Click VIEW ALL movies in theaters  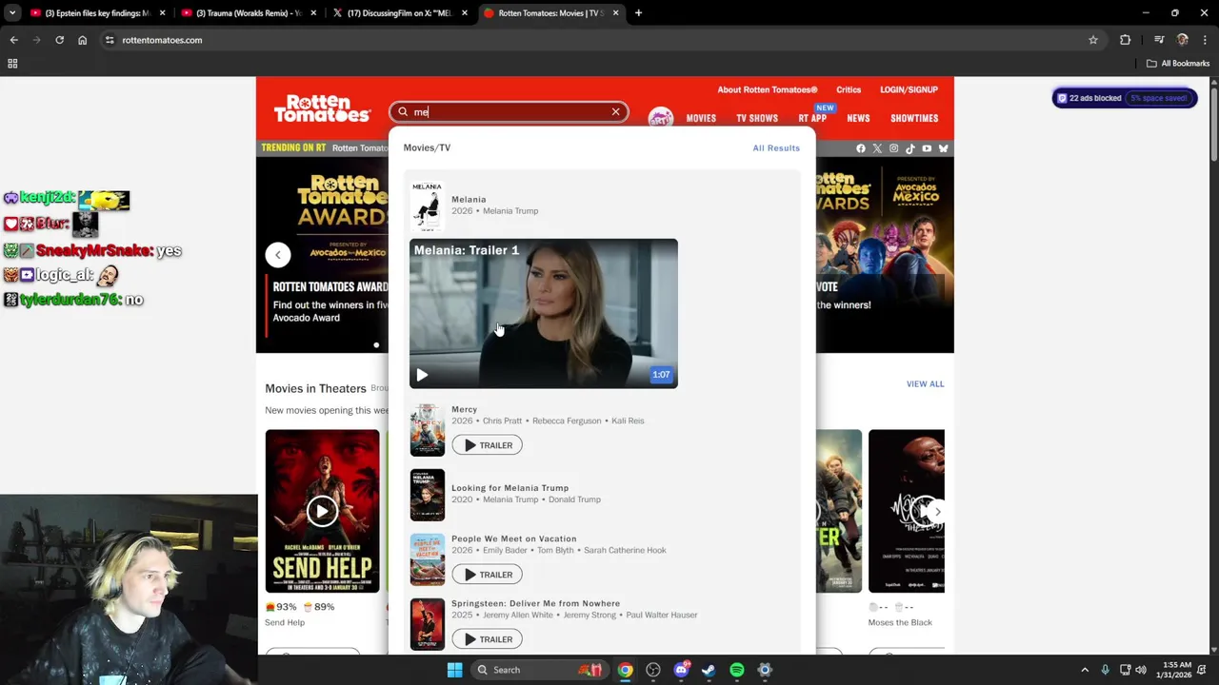(925, 384)
